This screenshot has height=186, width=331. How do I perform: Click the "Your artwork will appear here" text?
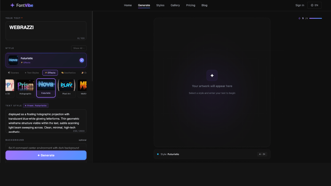(x=212, y=86)
